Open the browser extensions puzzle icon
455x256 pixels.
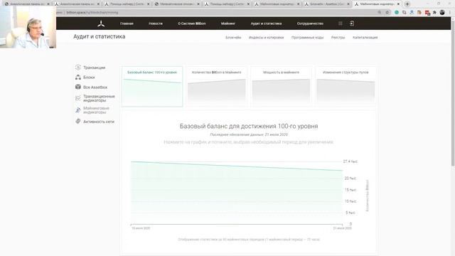[434, 13]
